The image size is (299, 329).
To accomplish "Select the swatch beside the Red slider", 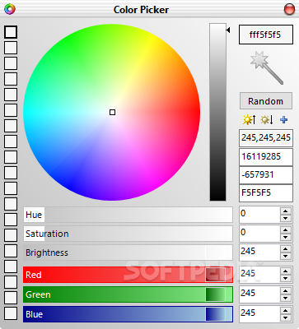I will tap(11, 282).
